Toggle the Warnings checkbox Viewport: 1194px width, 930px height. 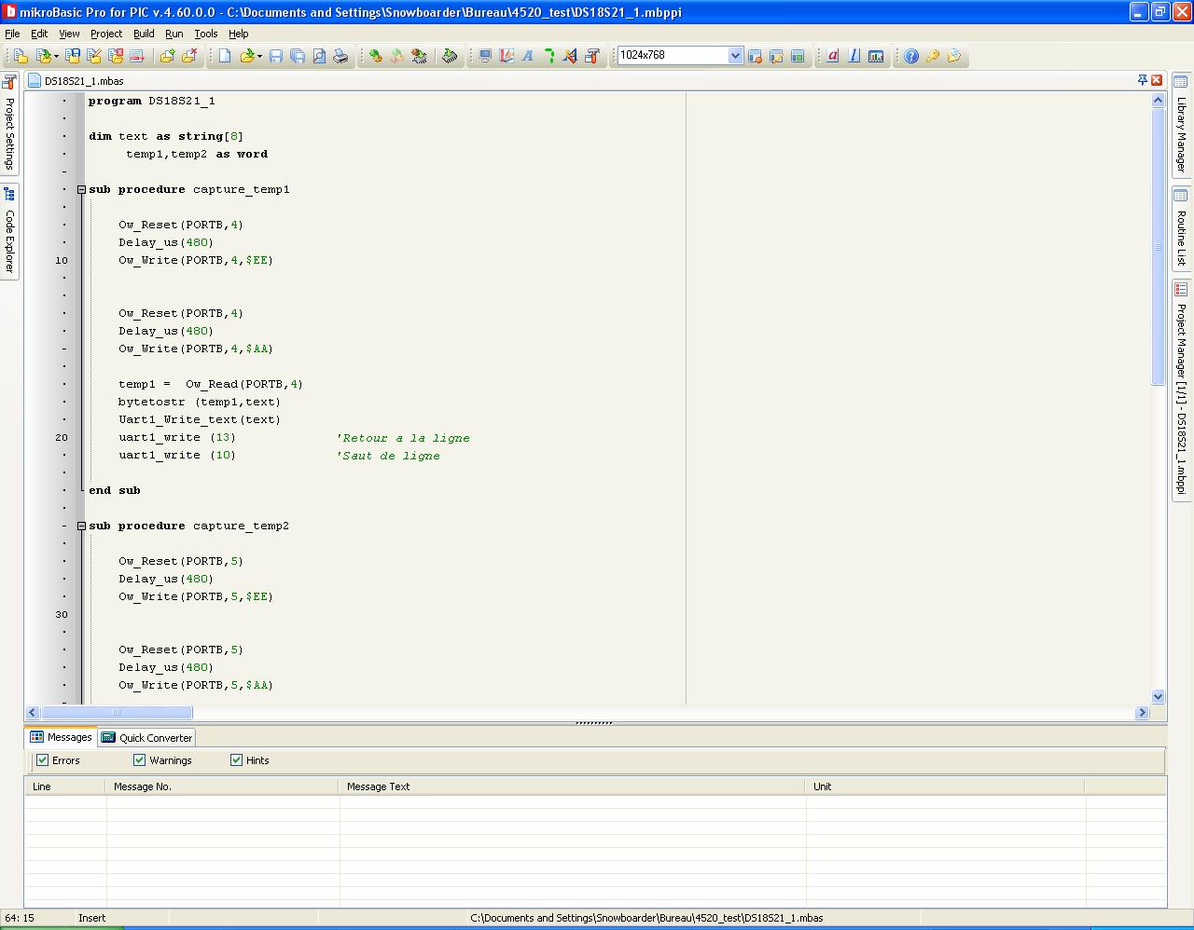pyautogui.click(x=140, y=760)
